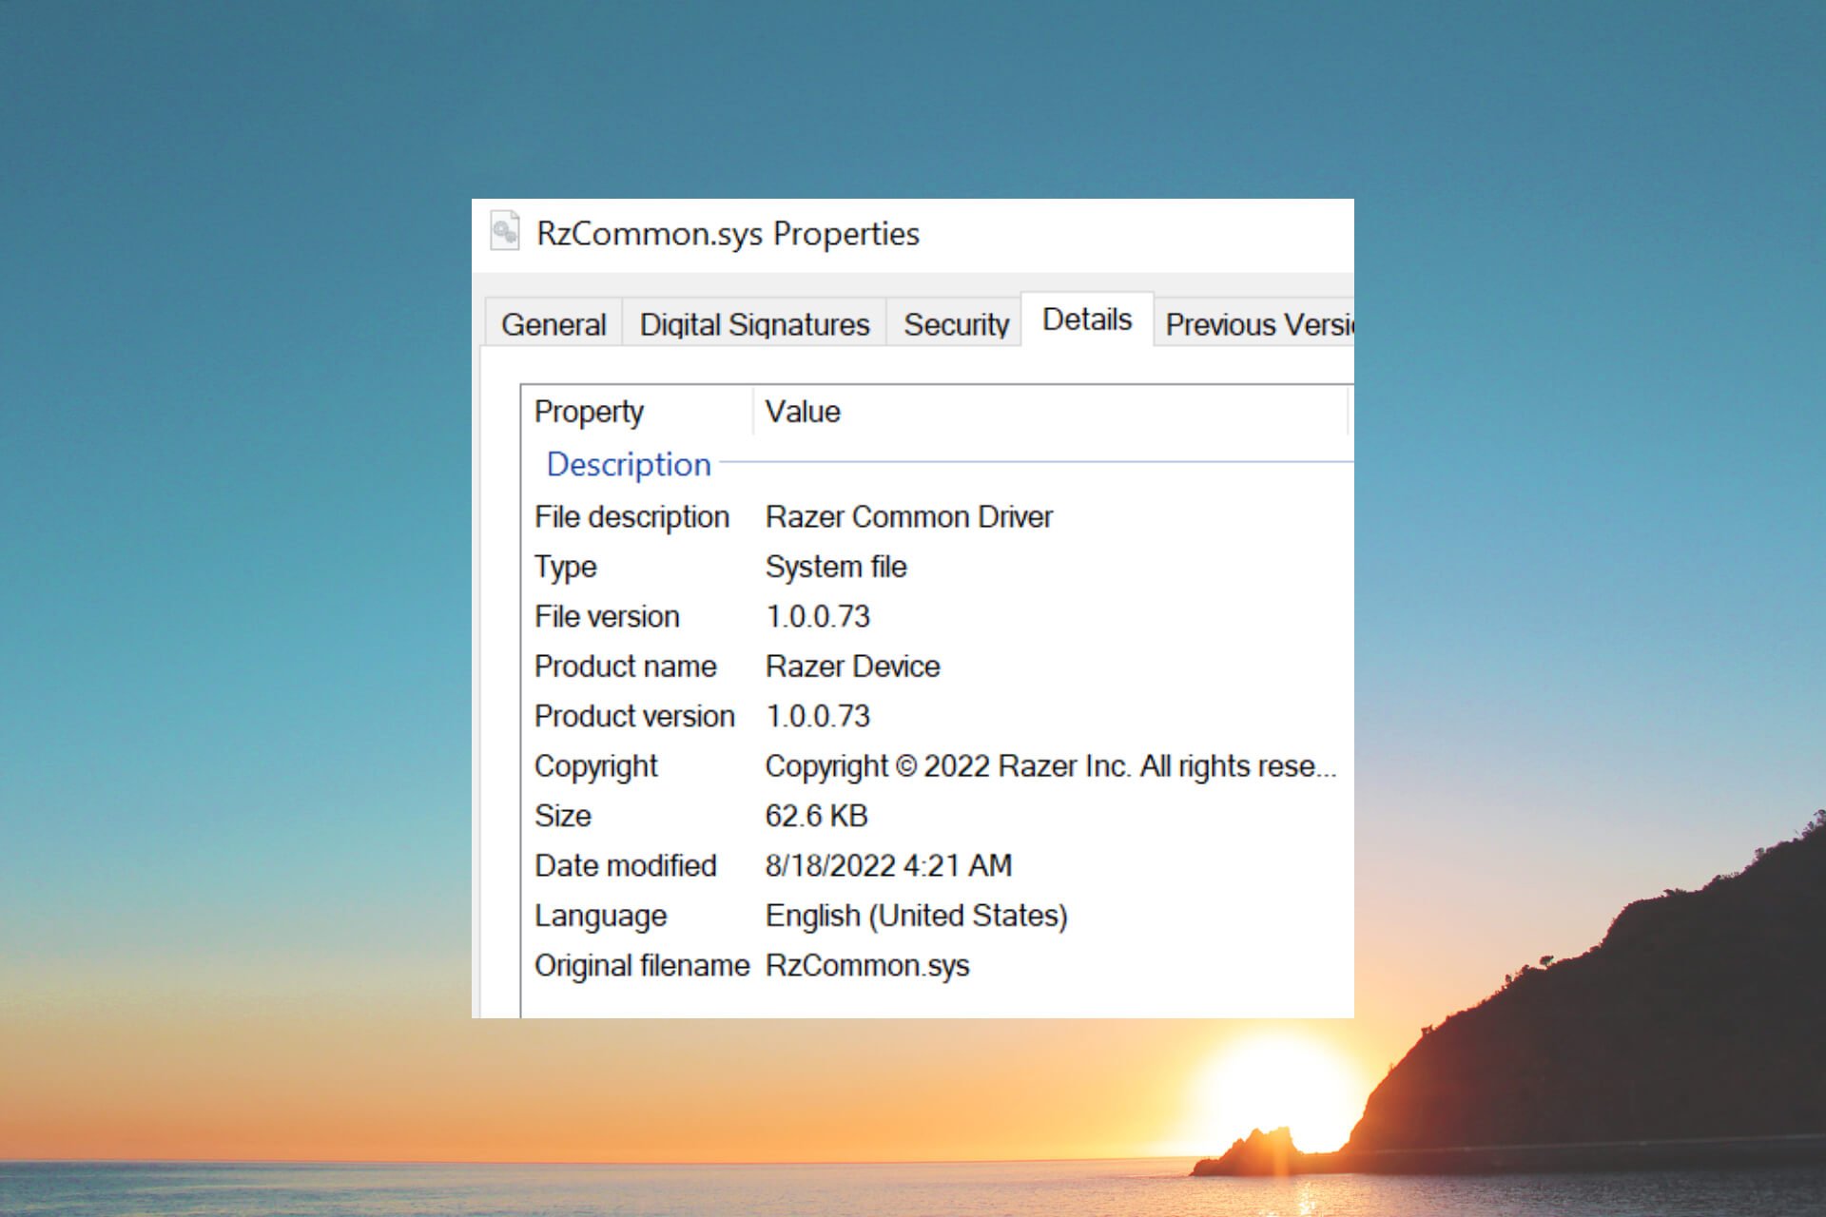The width and height of the screenshot is (1826, 1217).
Task: Click the Value column header
Action: (x=804, y=412)
